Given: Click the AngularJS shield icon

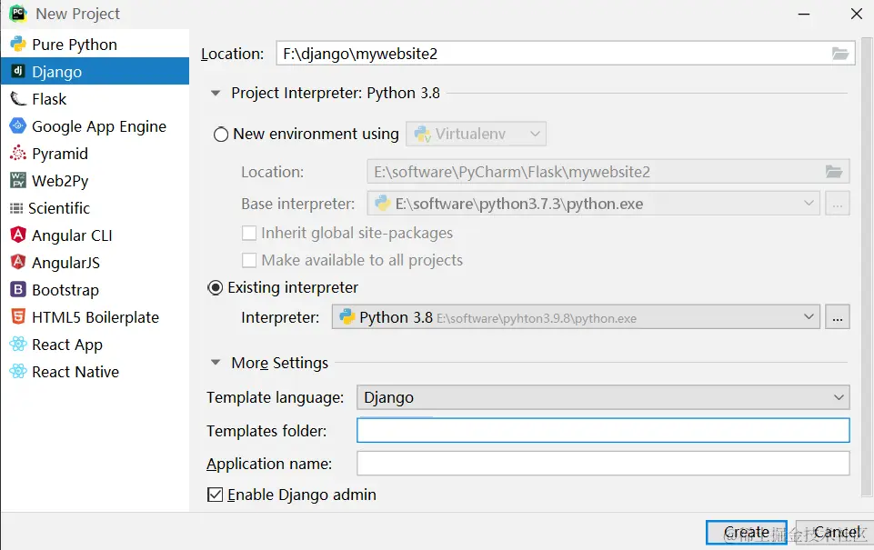Looking at the screenshot, I should point(18,262).
